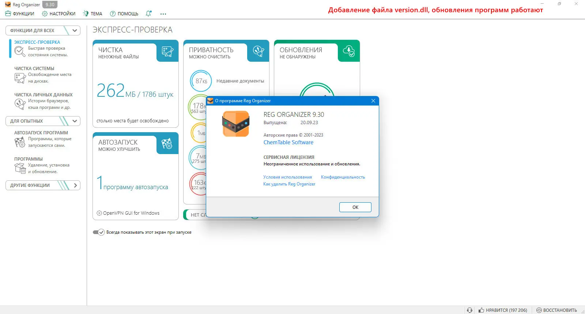The height and width of the screenshot is (314, 585).
Task: Toggle always show this screen at startup
Action: coord(99,232)
